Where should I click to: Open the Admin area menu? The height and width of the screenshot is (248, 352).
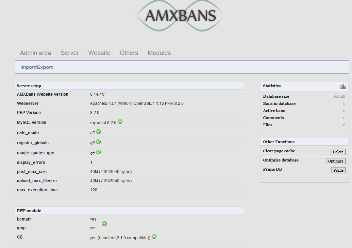[35, 53]
